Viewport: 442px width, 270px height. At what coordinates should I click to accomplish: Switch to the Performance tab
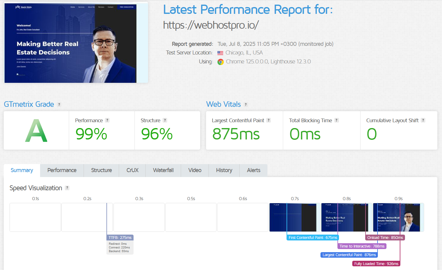click(x=62, y=170)
